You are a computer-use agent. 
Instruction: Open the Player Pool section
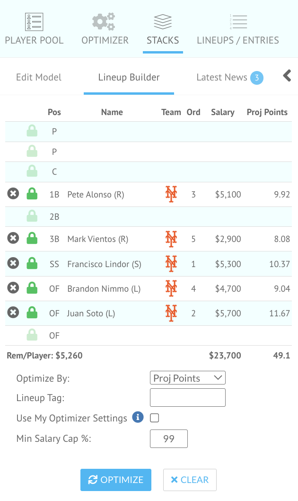point(34,29)
